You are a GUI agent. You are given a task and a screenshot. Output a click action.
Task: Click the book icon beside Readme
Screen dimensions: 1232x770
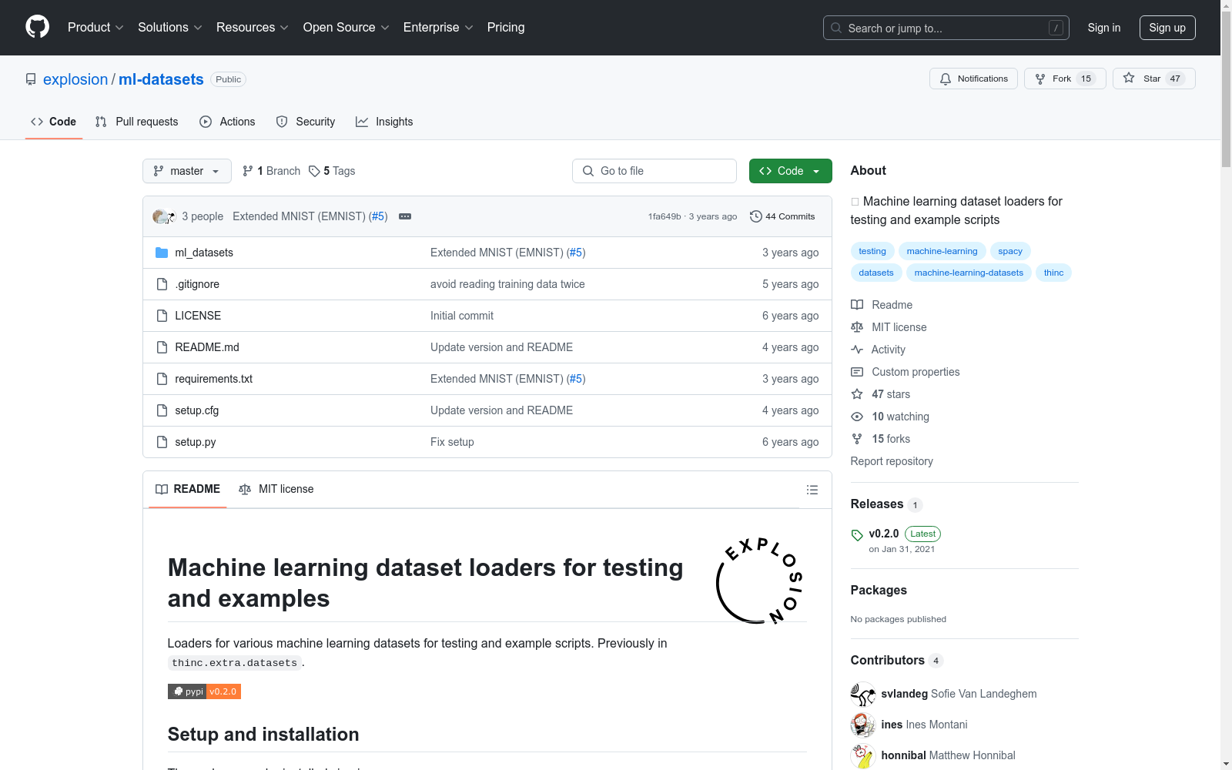857,305
